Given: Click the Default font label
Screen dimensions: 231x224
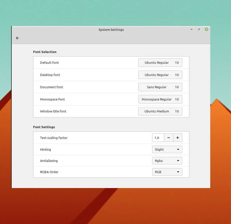Looking at the screenshot, I should coord(49,63).
